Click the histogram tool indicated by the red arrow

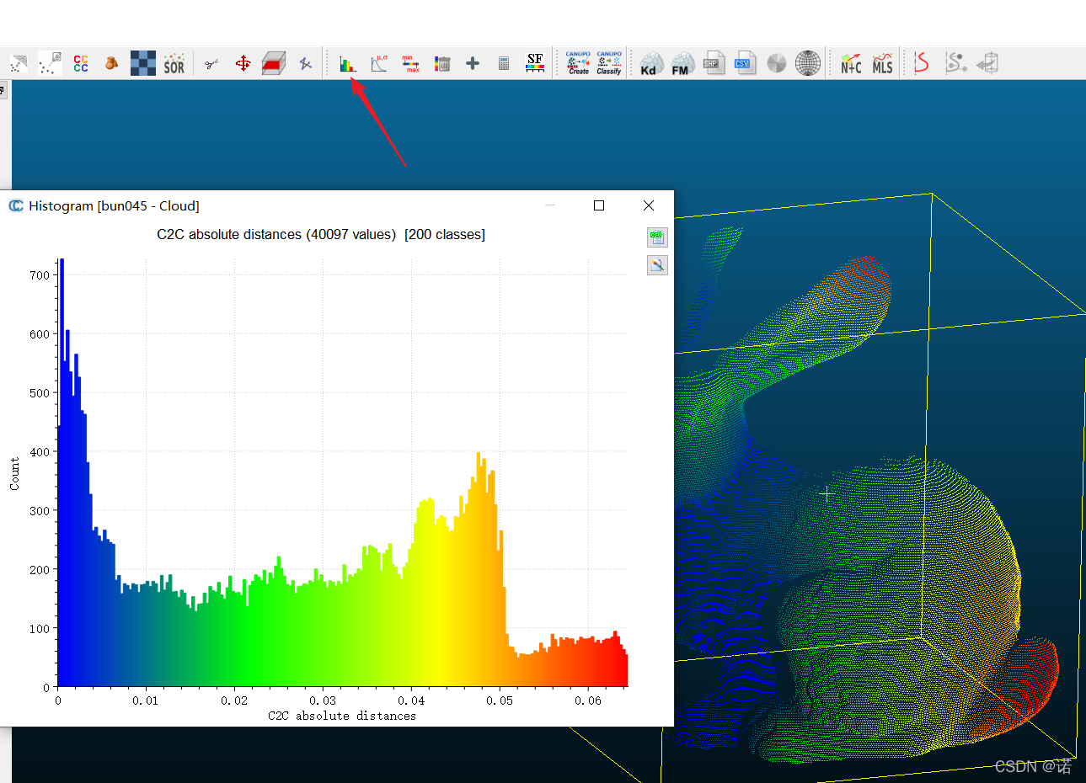click(348, 62)
